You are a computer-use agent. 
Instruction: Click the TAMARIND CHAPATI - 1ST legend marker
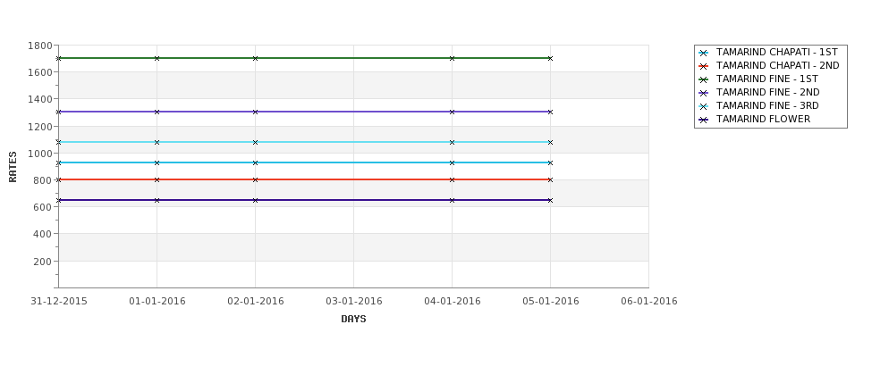click(x=704, y=54)
